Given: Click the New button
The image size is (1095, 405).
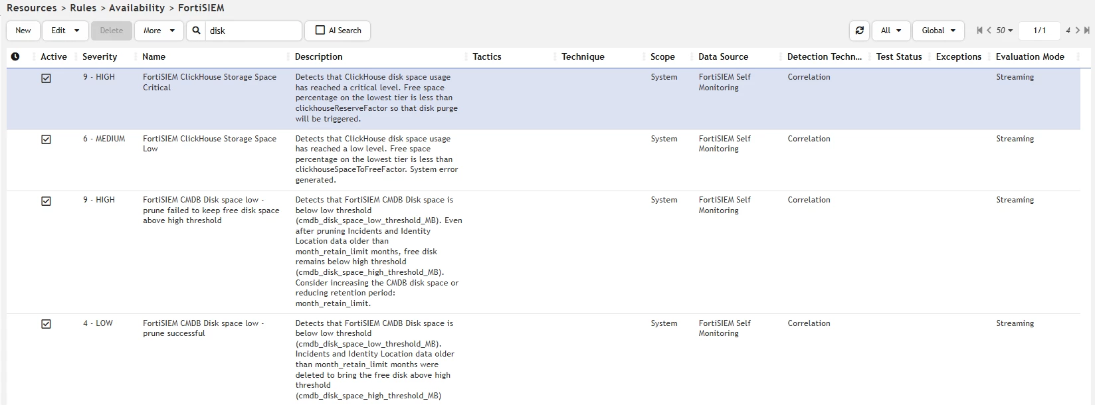Looking at the screenshot, I should [x=23, y=31].
